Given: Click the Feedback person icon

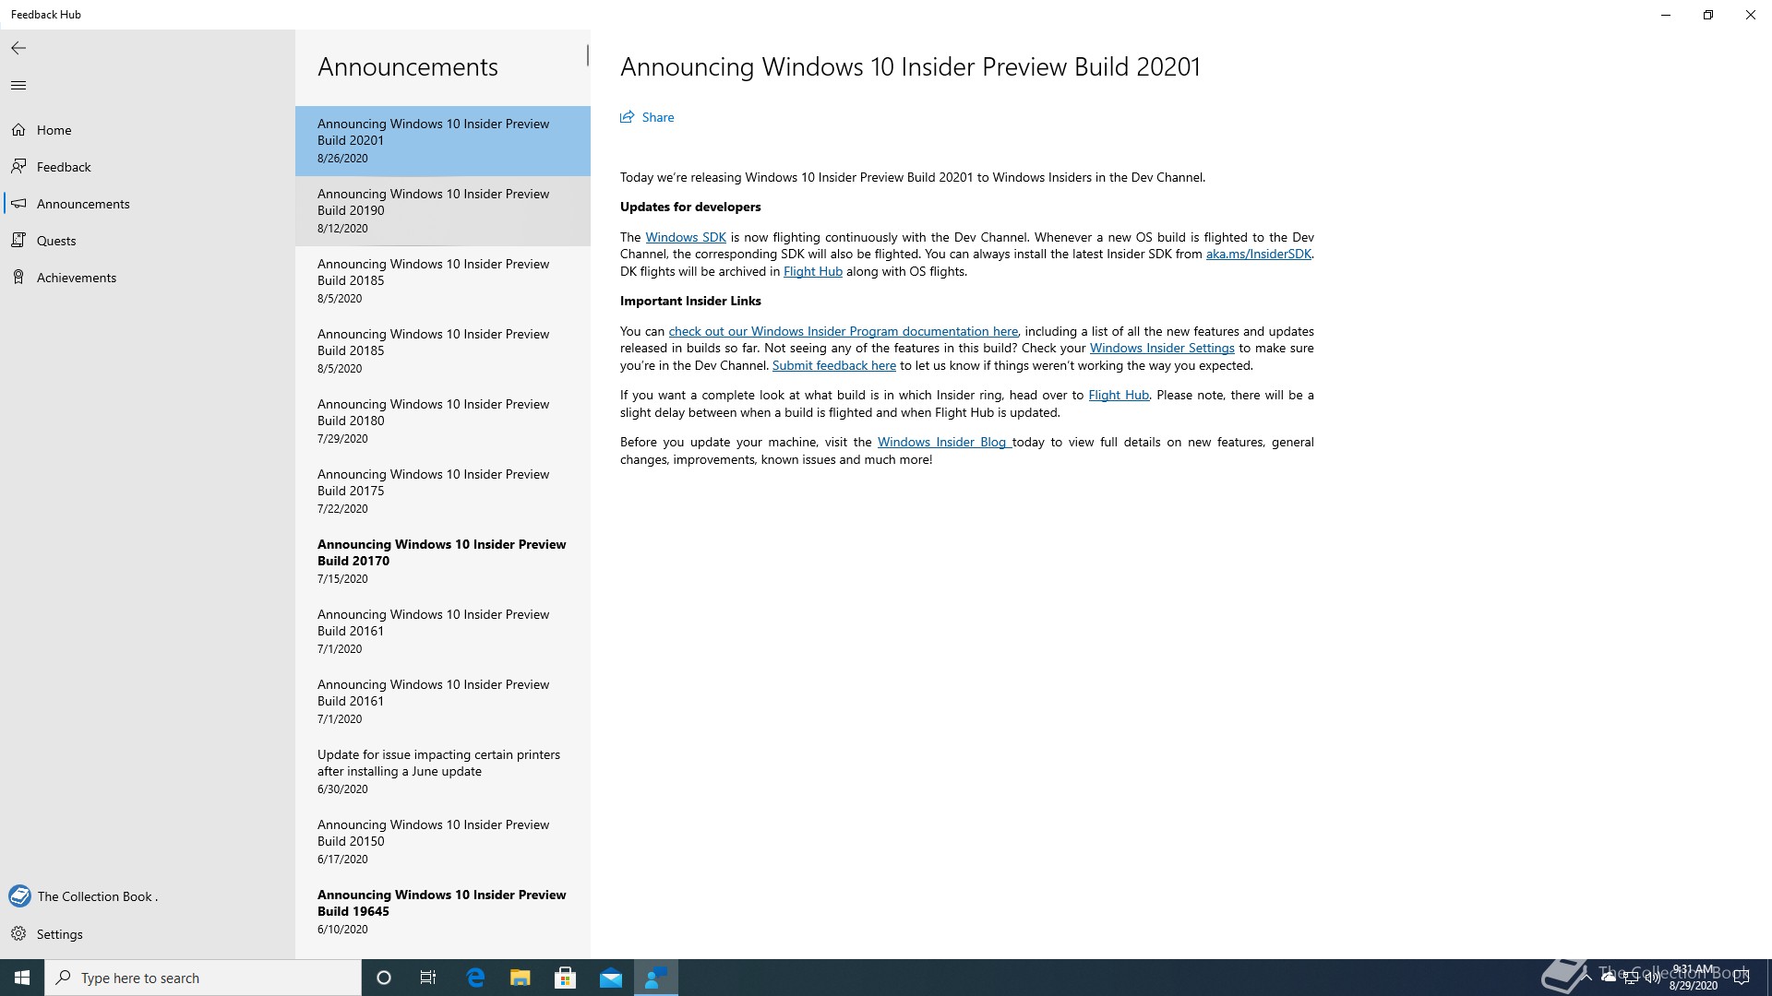Looking at the screenshot, I should pos(18,167).
